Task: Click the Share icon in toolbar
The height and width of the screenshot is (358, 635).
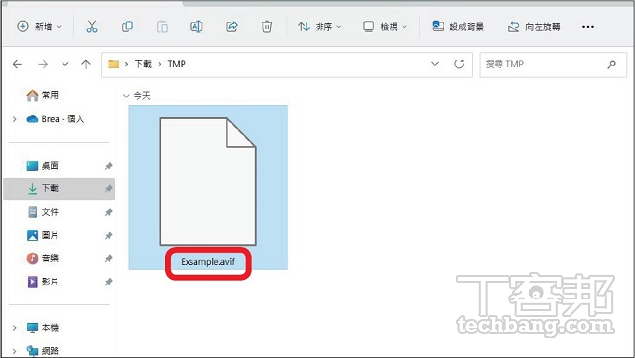Action: click(x=232, y=27)
